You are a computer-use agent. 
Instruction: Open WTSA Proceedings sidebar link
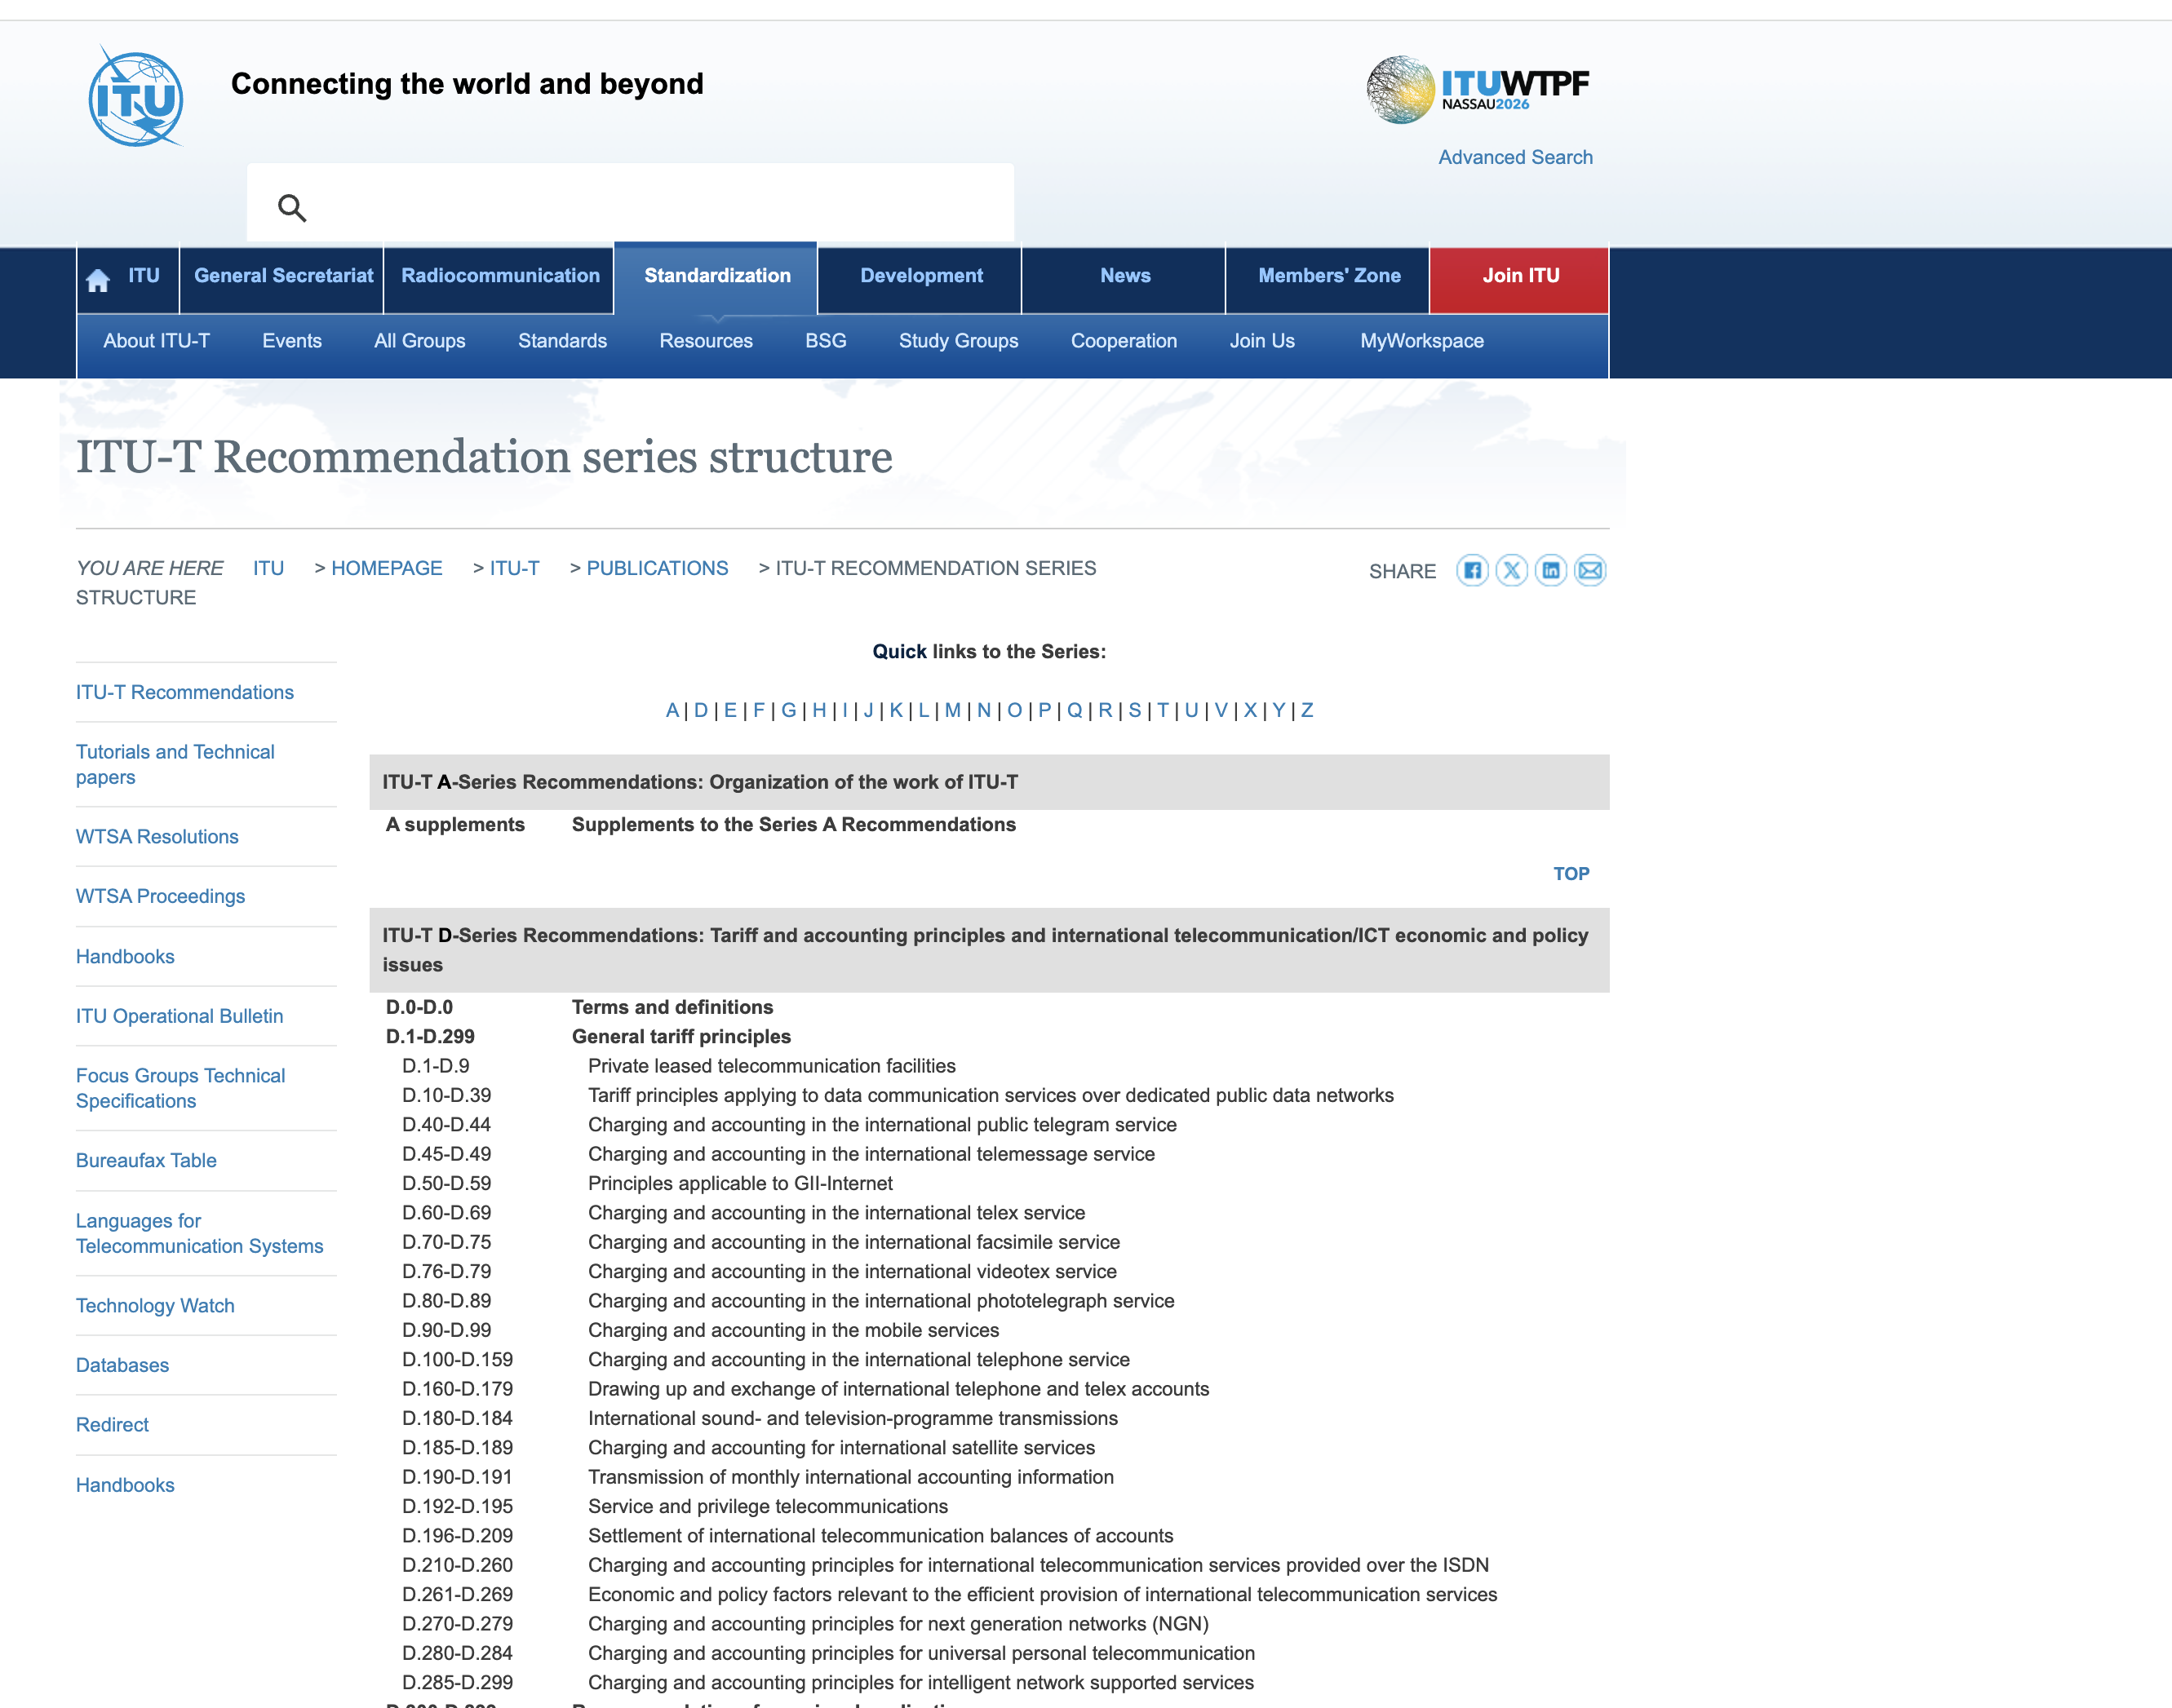pyautogui.click(x=160, y=897)
